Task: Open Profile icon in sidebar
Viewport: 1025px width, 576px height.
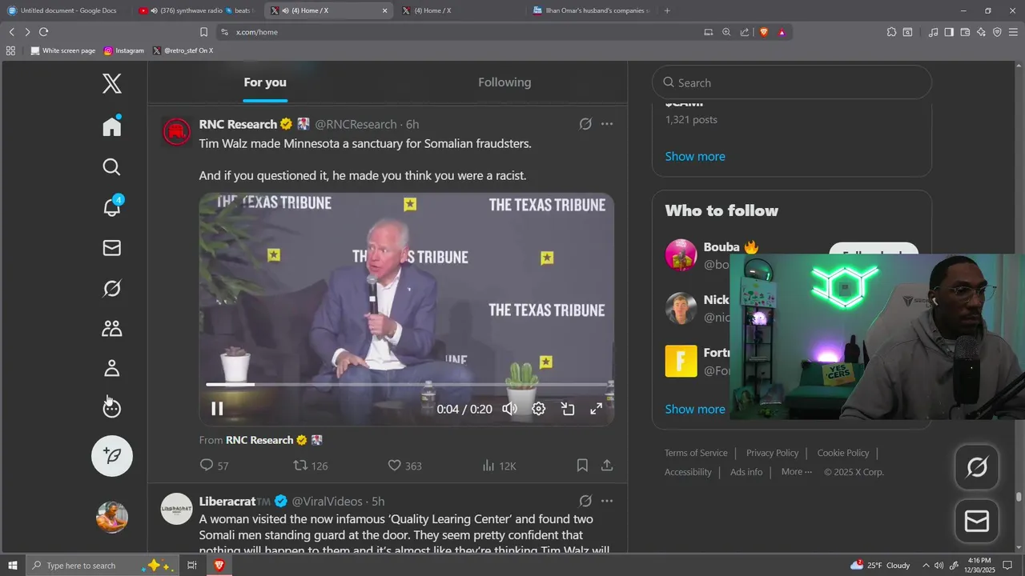Action: tap(112, 368)
